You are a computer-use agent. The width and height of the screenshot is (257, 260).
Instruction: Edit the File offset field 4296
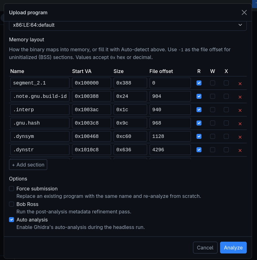click(170, 150)
